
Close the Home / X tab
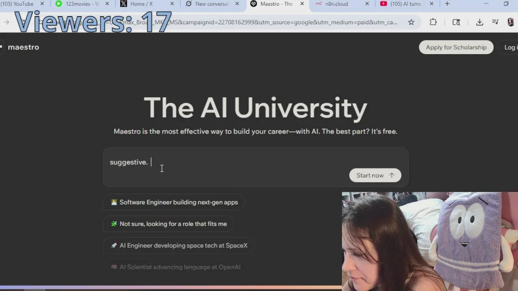coord(172,4)
